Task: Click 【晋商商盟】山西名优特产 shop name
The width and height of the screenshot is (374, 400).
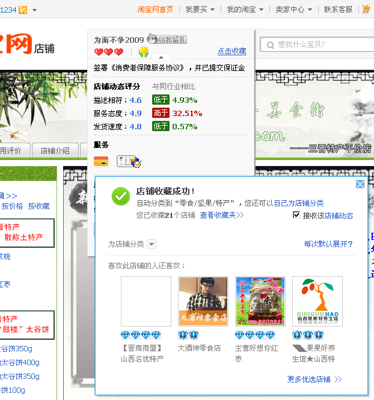Action: pyautogui.click(x=143, y=353)
